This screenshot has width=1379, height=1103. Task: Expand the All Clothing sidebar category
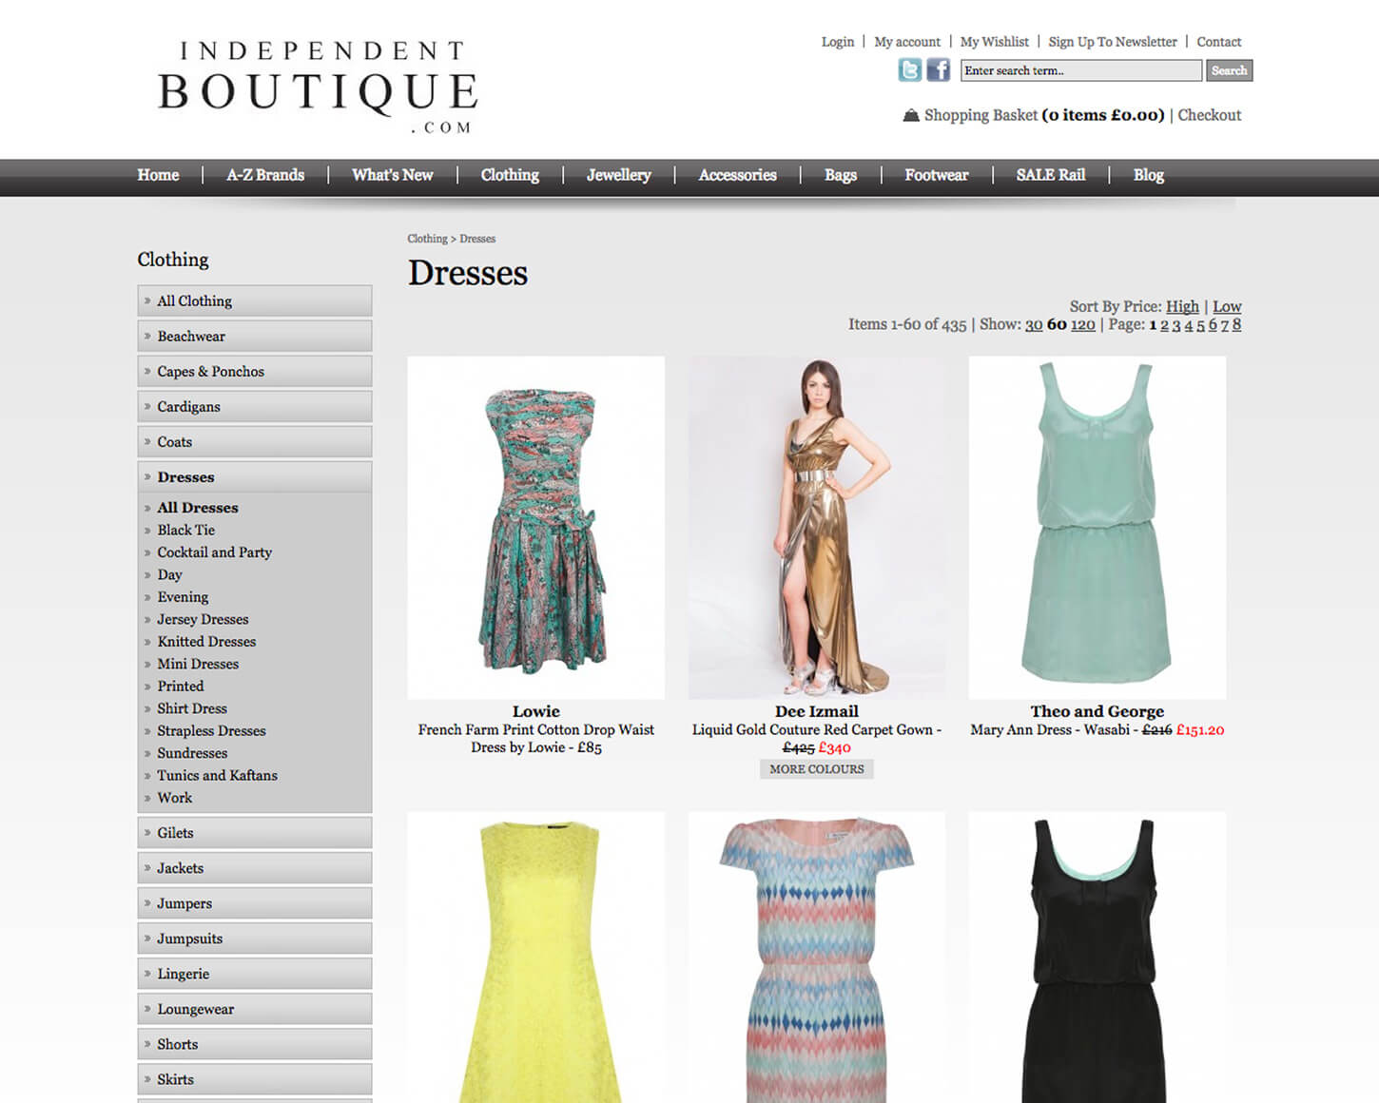[255, 300]
